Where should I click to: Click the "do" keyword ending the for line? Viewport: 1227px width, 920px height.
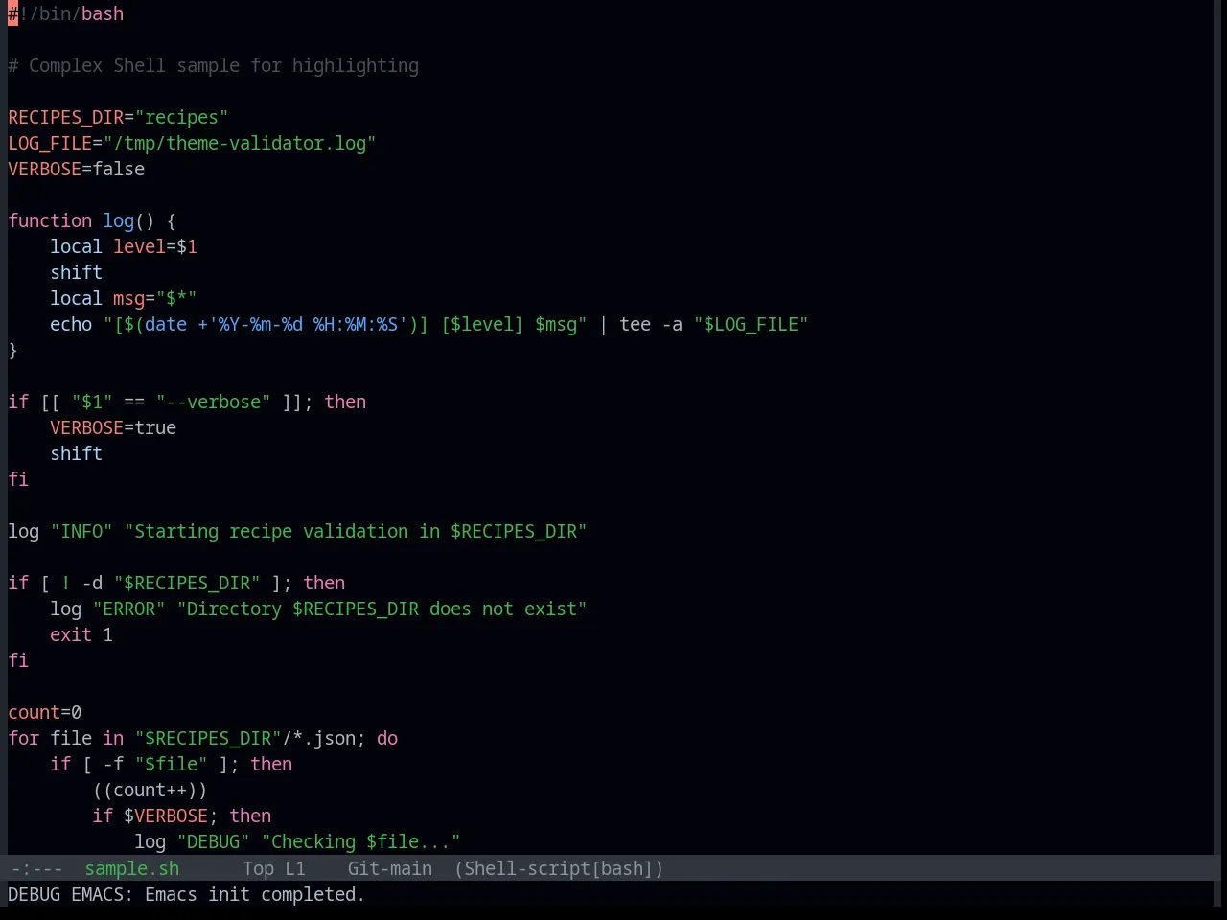[387, 738]
